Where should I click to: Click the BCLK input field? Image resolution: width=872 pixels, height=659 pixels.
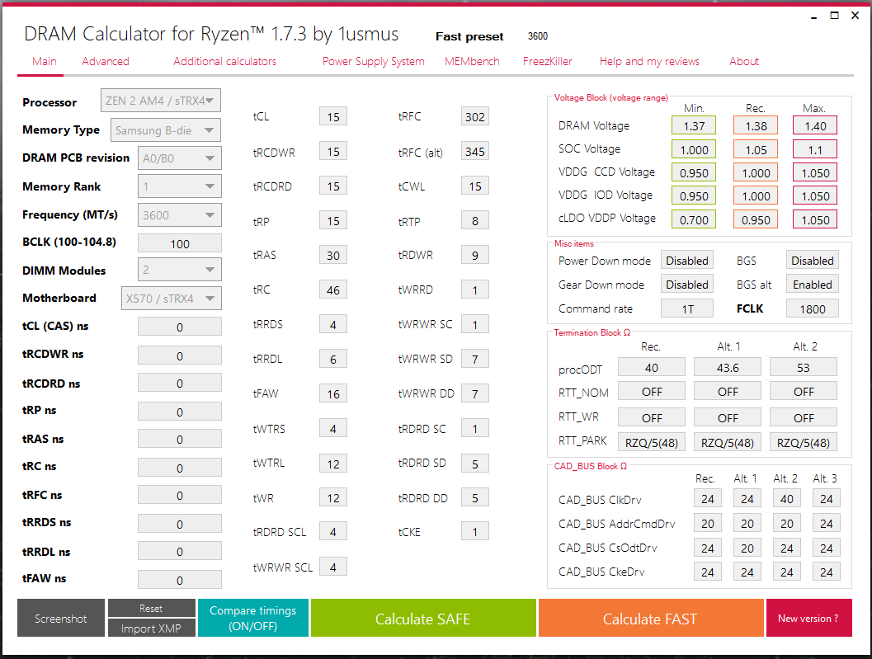click(180, 243)
